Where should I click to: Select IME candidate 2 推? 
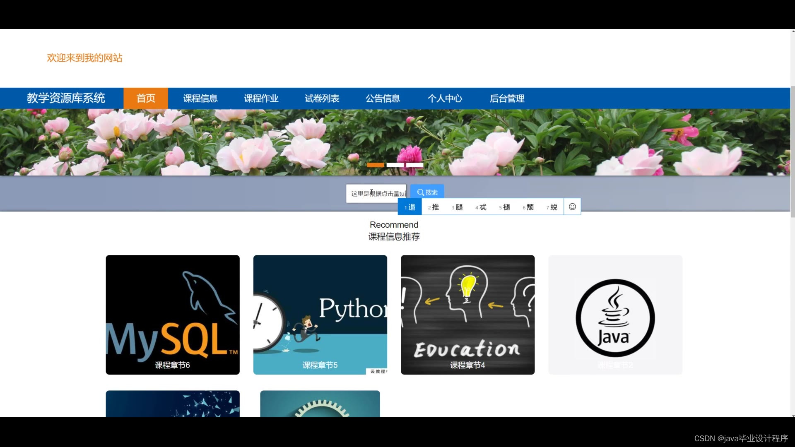[433, 207]
